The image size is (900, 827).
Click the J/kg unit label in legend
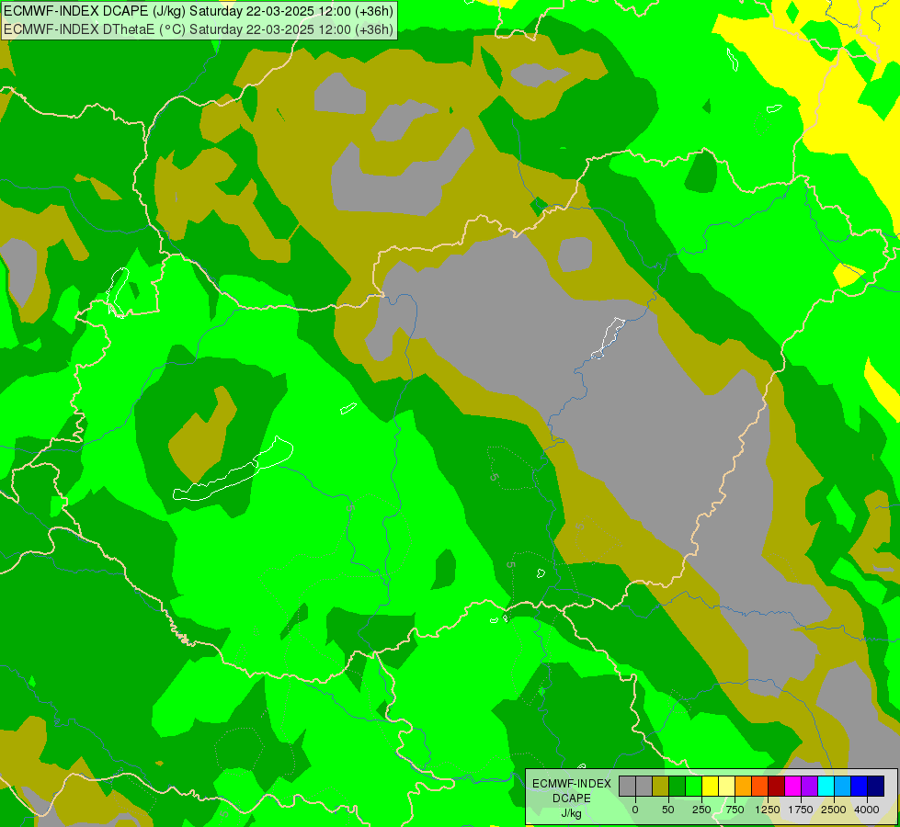pos(571,813)
